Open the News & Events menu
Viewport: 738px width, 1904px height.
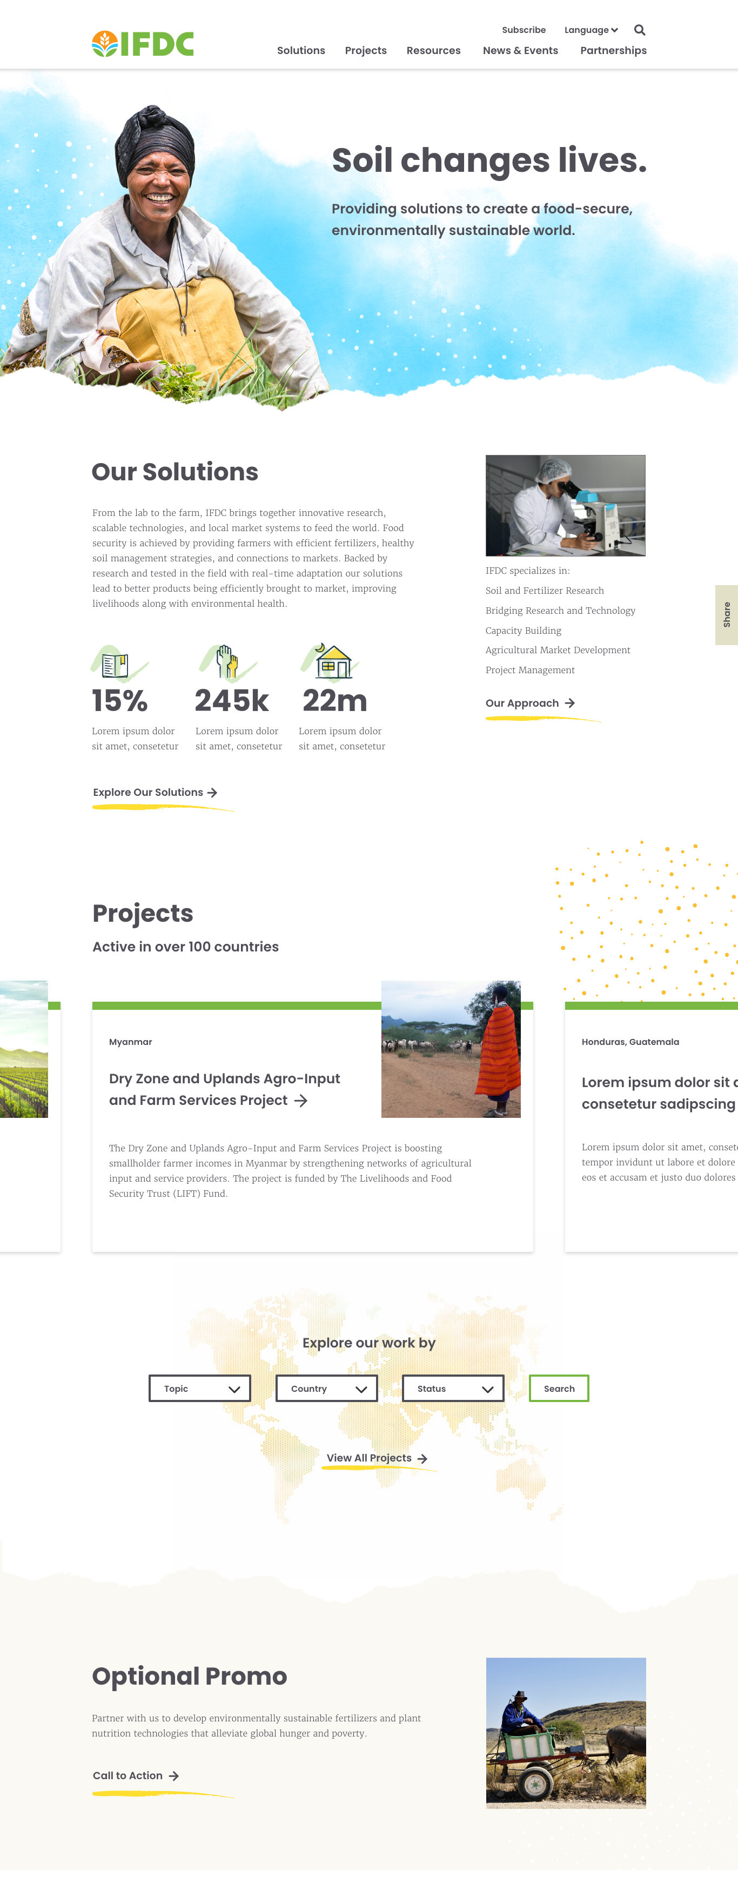coord(520,50)
